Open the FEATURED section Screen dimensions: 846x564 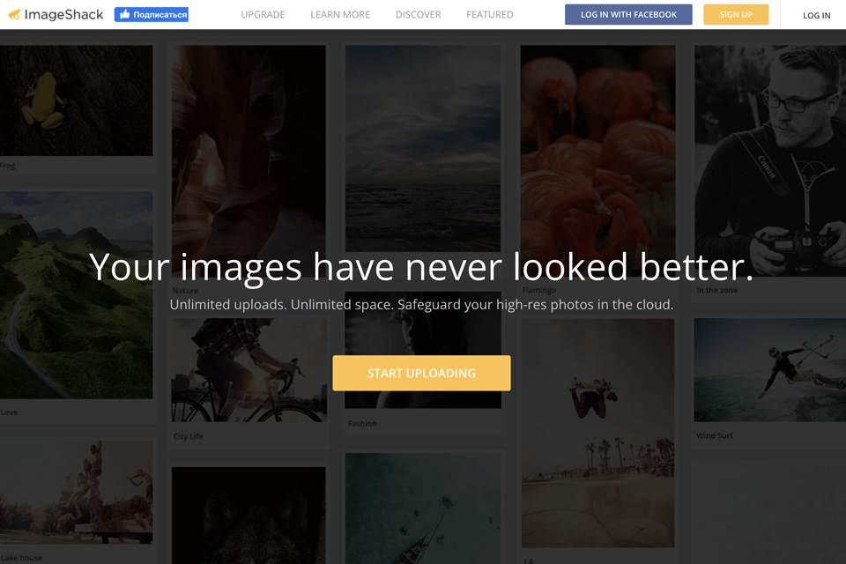click(490, 15)
